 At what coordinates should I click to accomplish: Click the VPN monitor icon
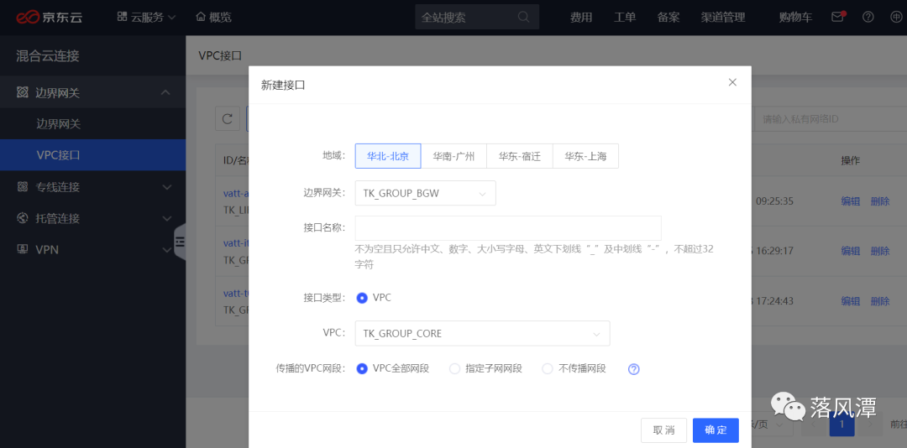23,250
